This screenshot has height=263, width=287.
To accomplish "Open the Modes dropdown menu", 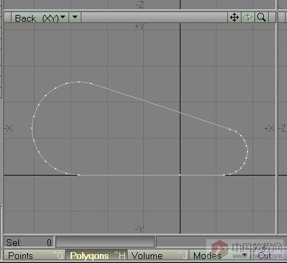I will 220,256.
